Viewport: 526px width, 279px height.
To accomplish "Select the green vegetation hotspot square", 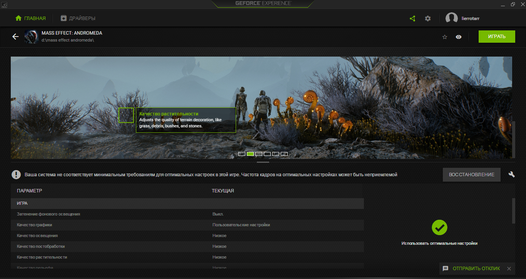I will [x=126, y=115].
